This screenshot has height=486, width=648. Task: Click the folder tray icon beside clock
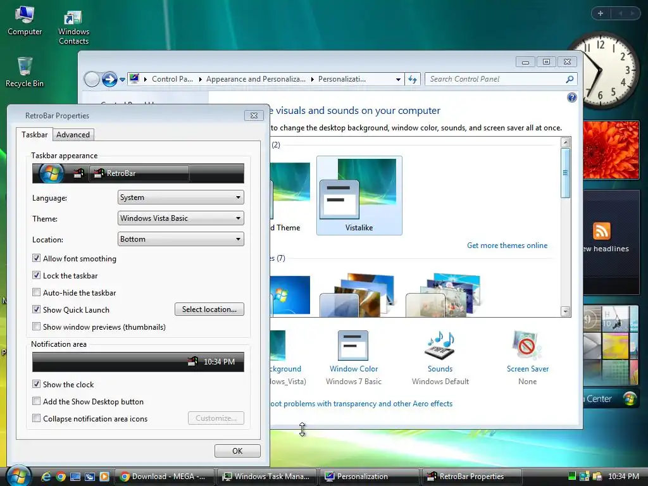point(597,476)
